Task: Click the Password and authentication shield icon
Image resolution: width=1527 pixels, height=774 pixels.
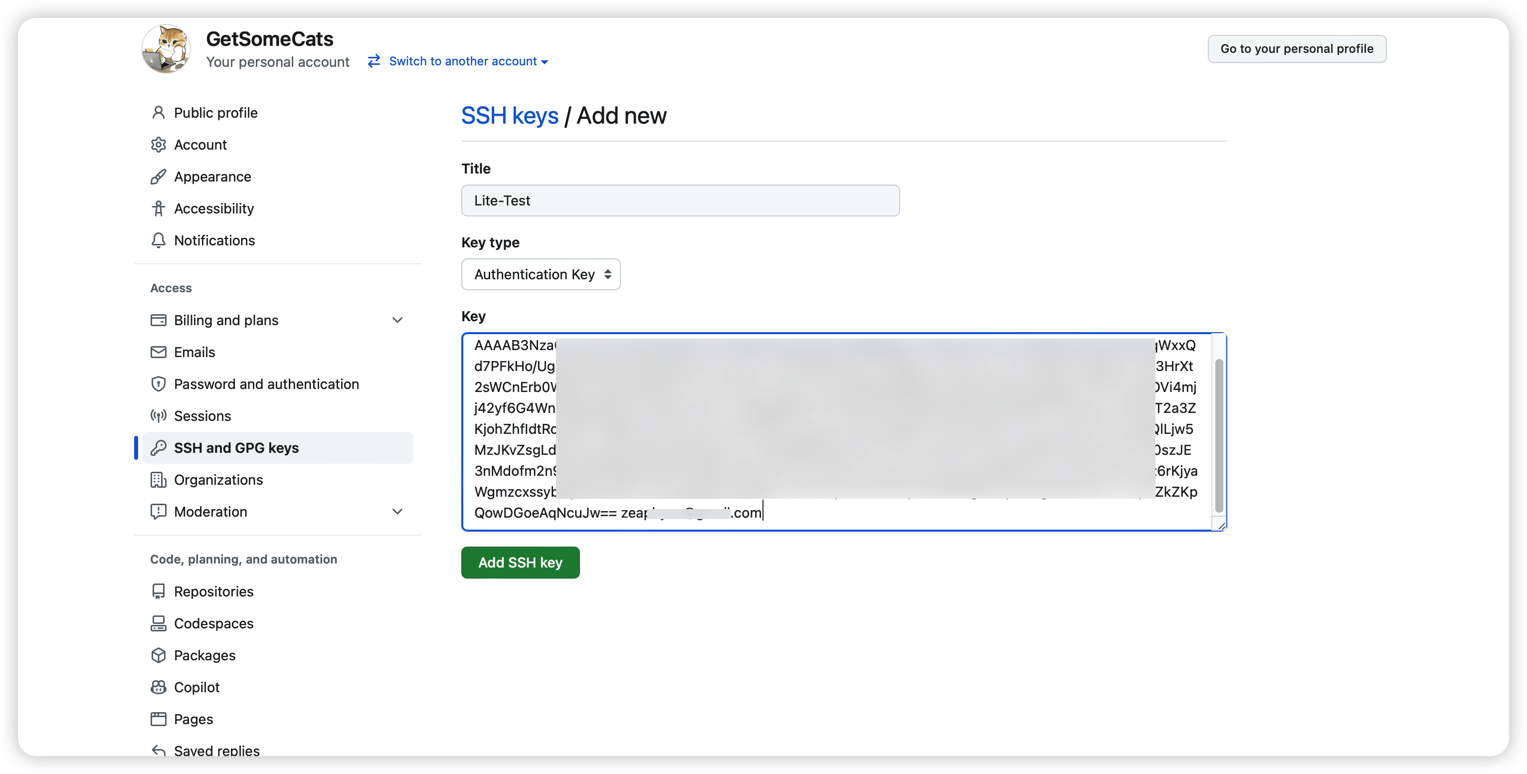Action: 158,384
